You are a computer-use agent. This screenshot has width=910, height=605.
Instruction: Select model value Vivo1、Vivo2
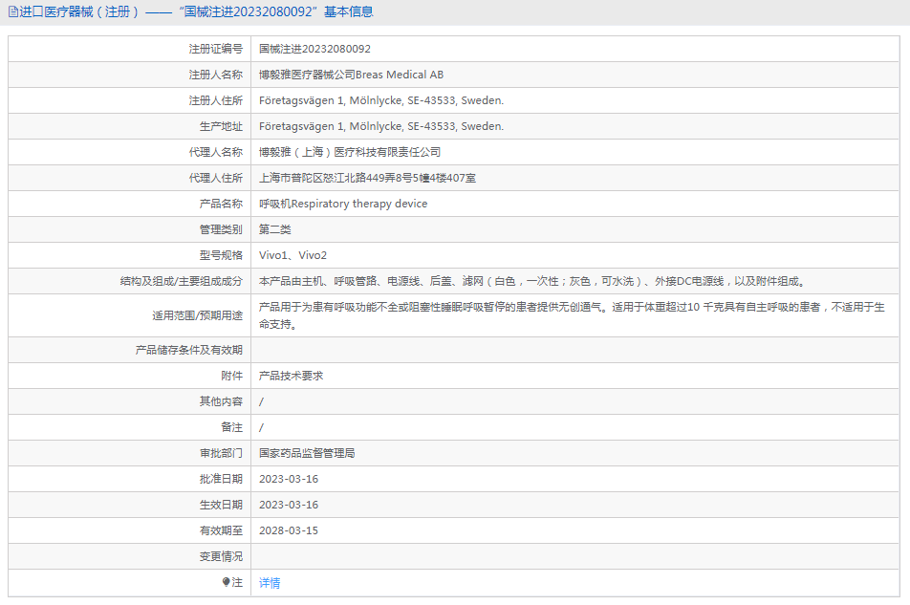[293, 255]
